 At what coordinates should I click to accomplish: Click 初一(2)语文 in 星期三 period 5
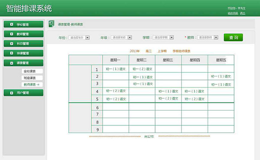coord(168,99)
